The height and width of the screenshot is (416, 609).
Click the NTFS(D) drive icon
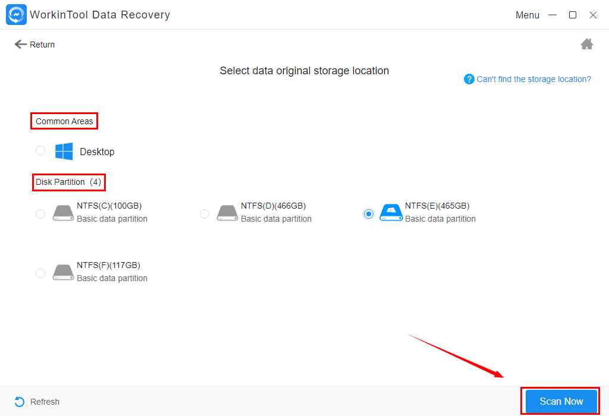click(x=227, y=213)
